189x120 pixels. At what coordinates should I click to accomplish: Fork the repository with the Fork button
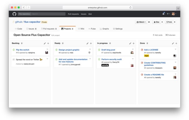tap(169, 22)
